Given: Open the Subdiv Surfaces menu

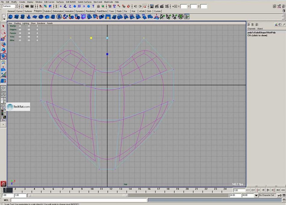Looking at the screenshot, I should [x=85, y=2].
